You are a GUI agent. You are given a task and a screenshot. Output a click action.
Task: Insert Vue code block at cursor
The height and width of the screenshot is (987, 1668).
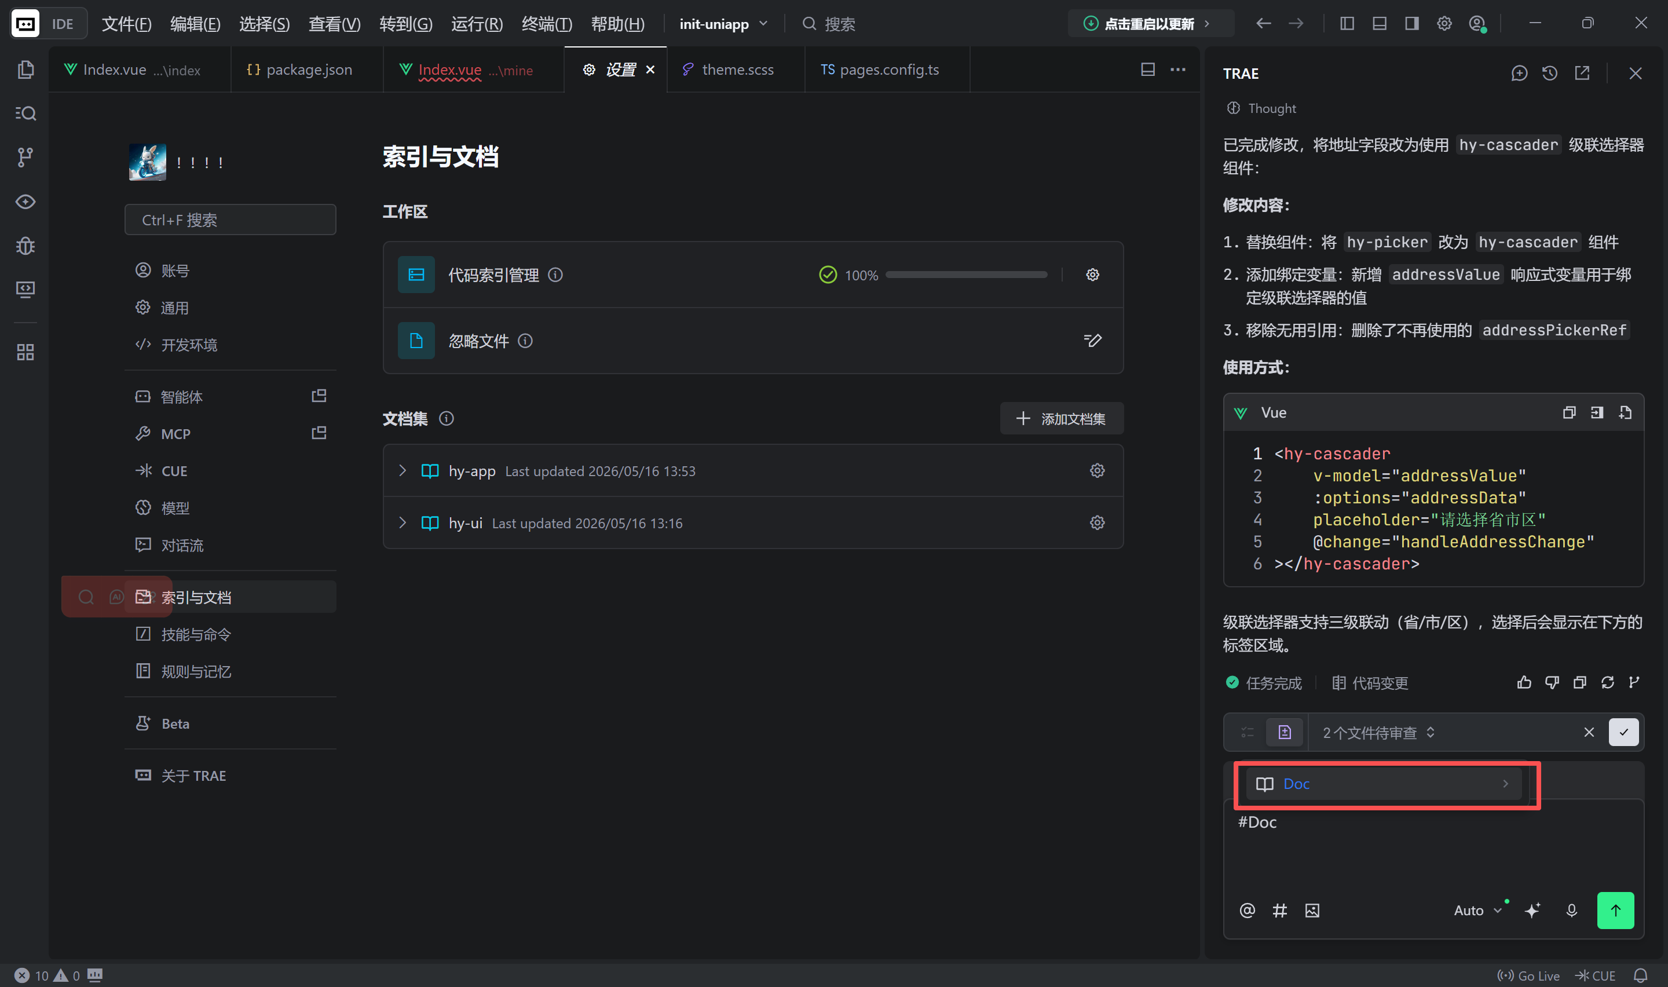(1597, 412)
